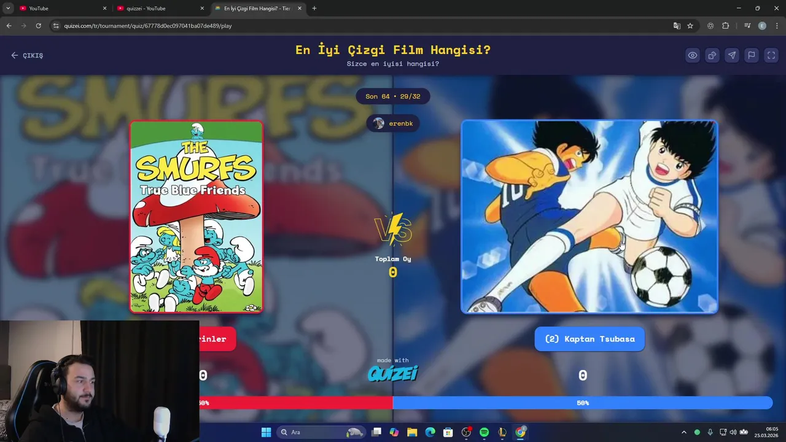Enter fullscreen using the corner-brackets icon
The image size is (786, 442).
click(771, 55)
